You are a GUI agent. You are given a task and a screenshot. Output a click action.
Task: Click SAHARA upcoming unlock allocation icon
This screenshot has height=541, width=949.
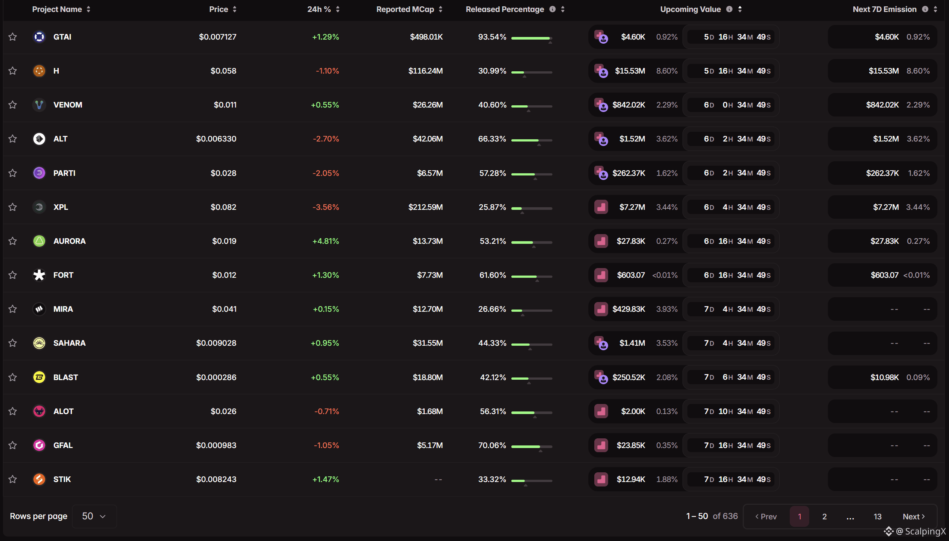[x=601, y=343]
